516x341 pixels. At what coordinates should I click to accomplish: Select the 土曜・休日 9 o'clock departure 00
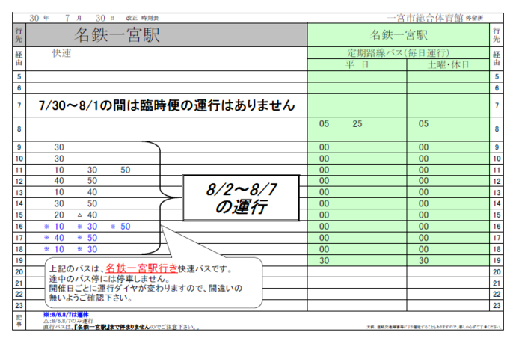click(x=423, y=147)
